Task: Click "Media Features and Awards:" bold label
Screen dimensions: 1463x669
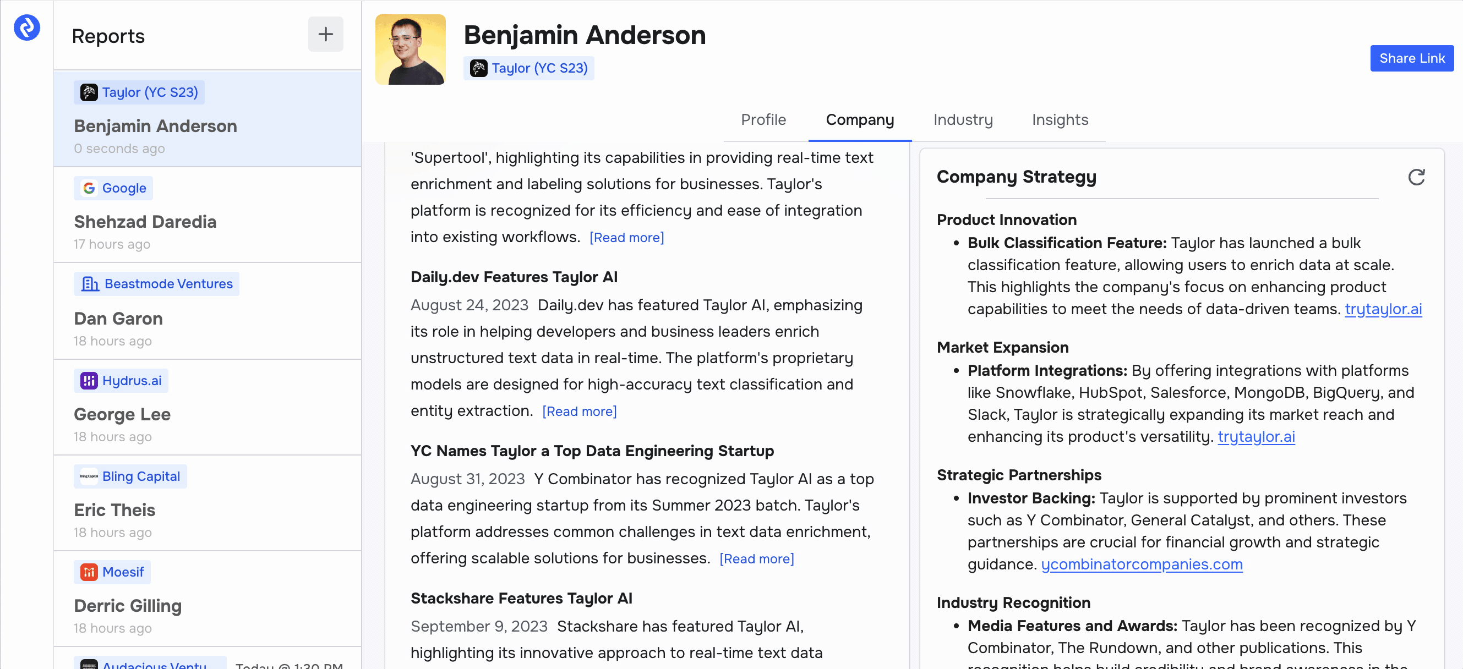Action: (1072, 626)
